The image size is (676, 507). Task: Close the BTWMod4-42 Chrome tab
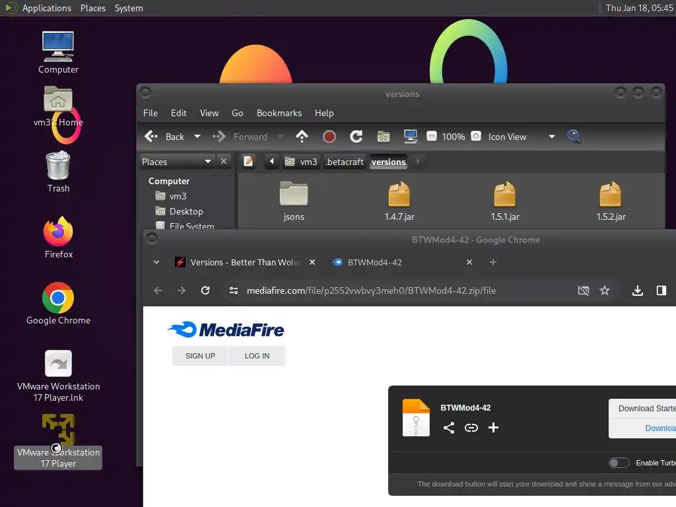[469, 262]
